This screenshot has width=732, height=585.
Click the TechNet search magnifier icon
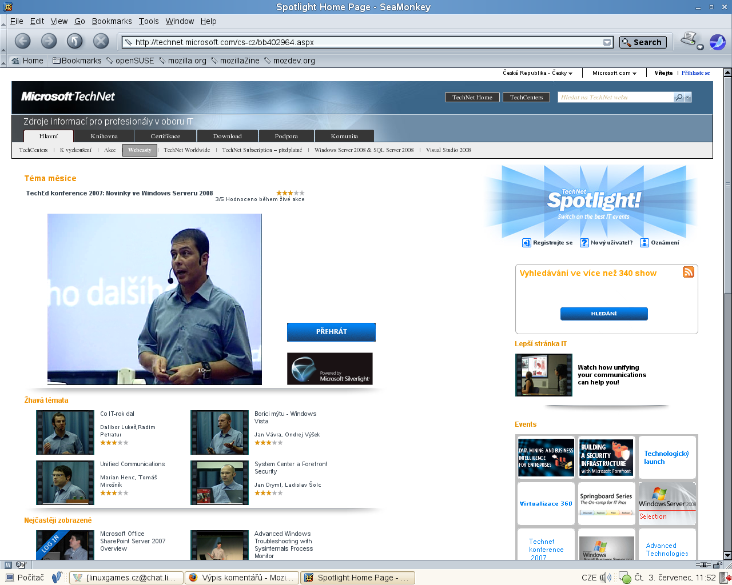pyautogui.click(x=679, y=98)
